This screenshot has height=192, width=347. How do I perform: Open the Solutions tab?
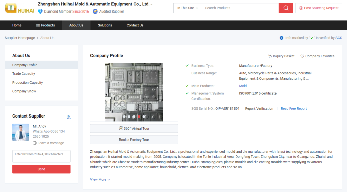coord(105,25)
